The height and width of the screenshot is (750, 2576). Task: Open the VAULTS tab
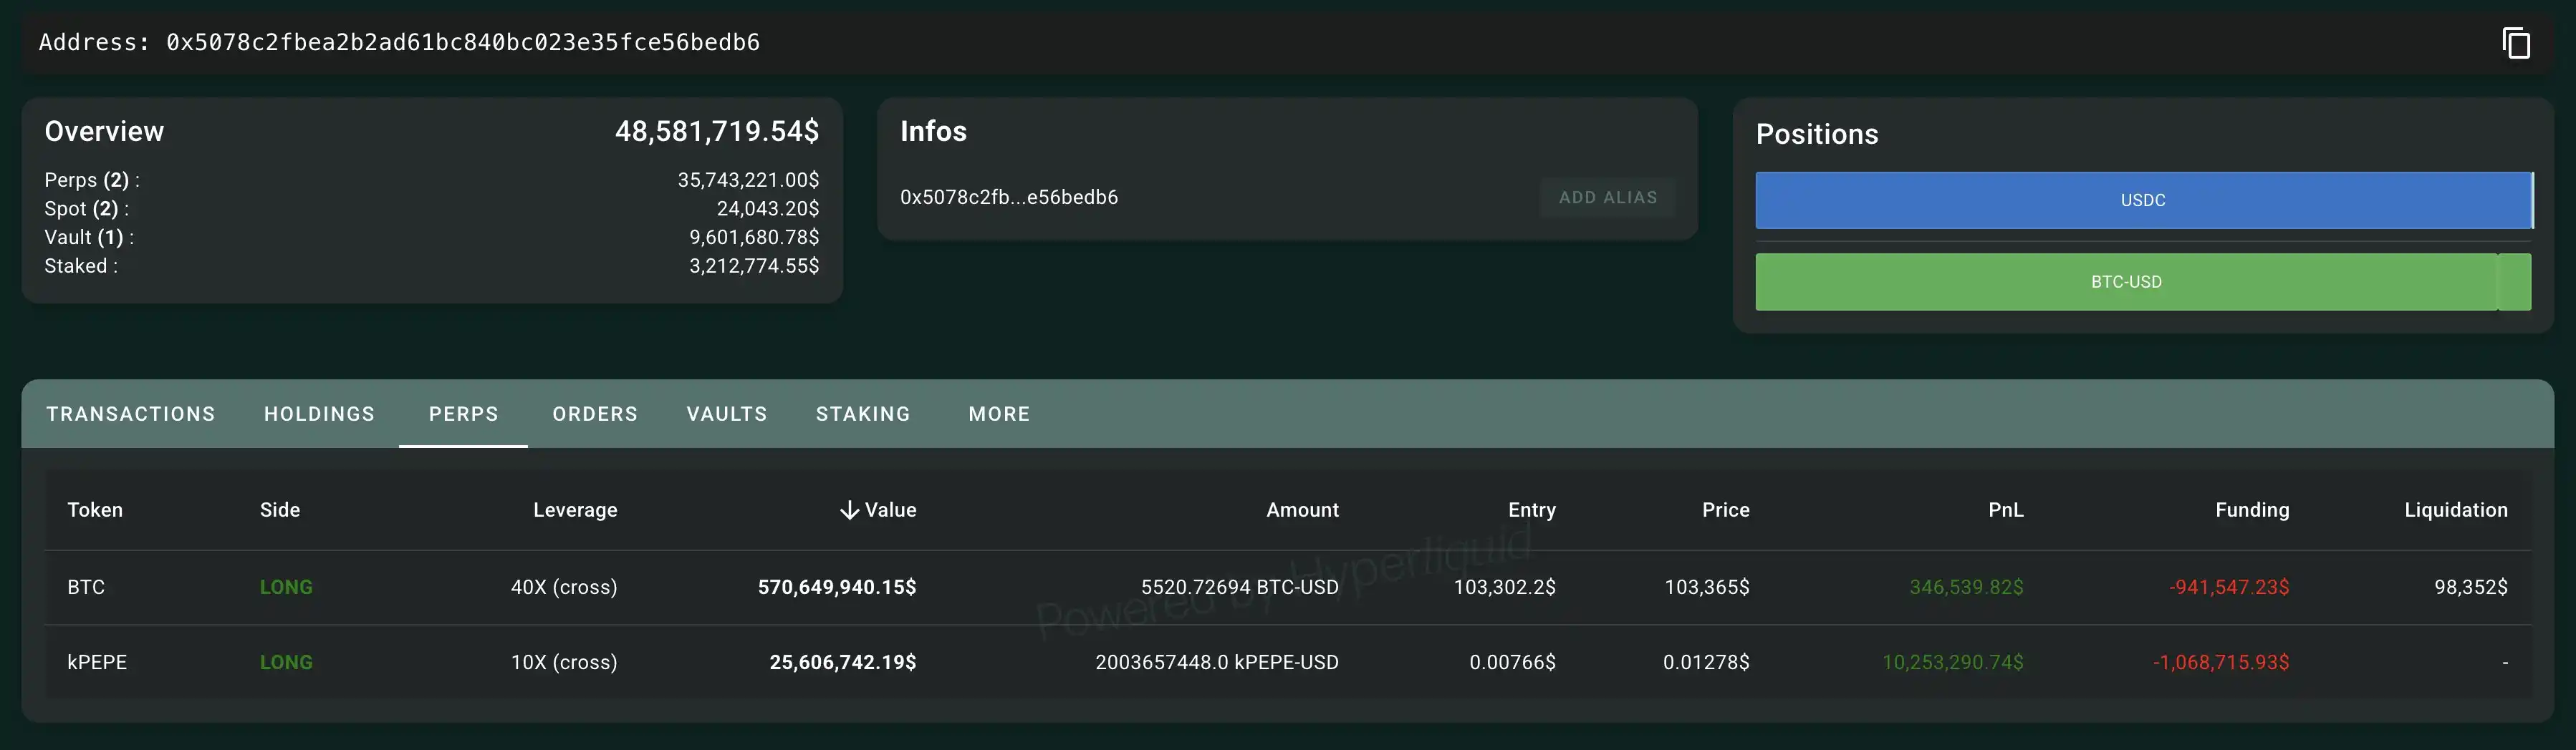pos(726,414)
